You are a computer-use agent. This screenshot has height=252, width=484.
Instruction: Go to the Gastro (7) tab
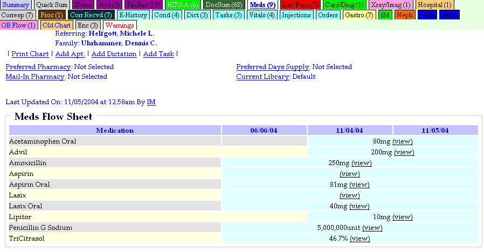359,15
